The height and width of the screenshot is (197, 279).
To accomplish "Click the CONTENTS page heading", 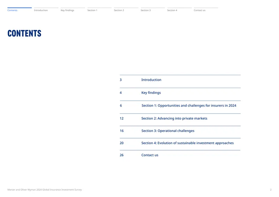I will pyautogui.click(x=24, y=33).
